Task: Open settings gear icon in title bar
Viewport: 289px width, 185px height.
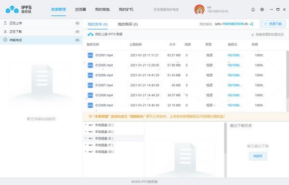Action: 262,10
